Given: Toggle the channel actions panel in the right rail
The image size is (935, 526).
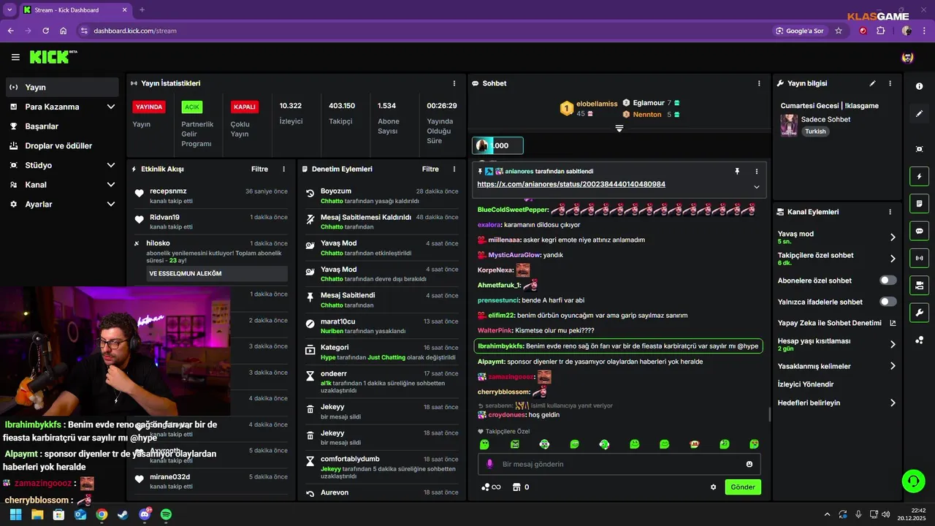Looking at the screenshot, I should pyautogui.click(x=919, y=285).
